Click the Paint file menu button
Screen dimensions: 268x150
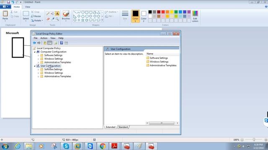click(5, 7)
